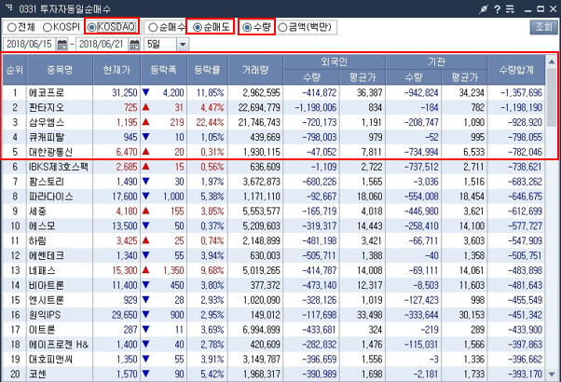Image resolution: width=561 pixels, height=382 pixels.
Task: Click the pin icon in title bar
Action: (484, 9)
